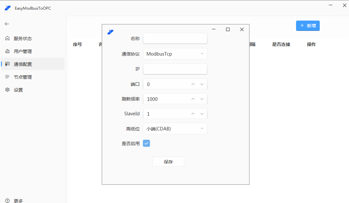Decrease 刷新频率 using the down arrow
Screen dimensions: 349x203
coord(202,99)
